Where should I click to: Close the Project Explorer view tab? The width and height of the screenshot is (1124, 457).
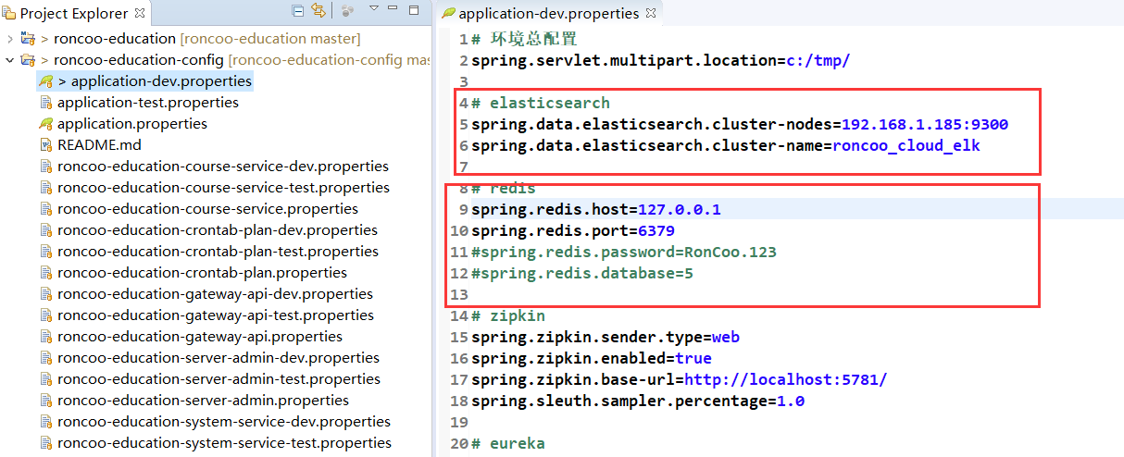point(140,13)
